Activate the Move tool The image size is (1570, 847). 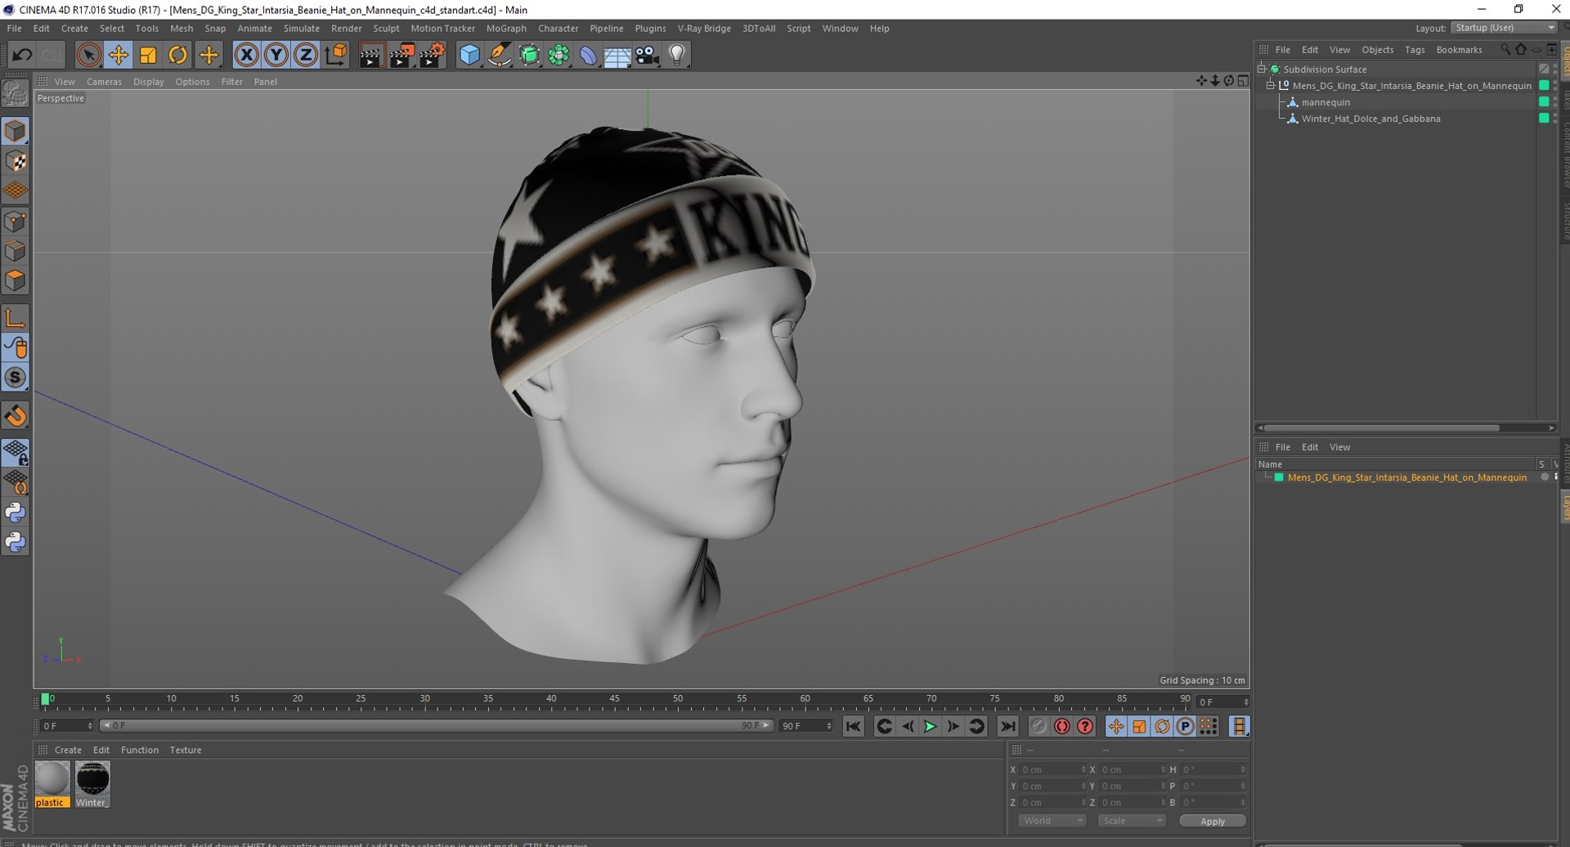(x=119, y=56)
